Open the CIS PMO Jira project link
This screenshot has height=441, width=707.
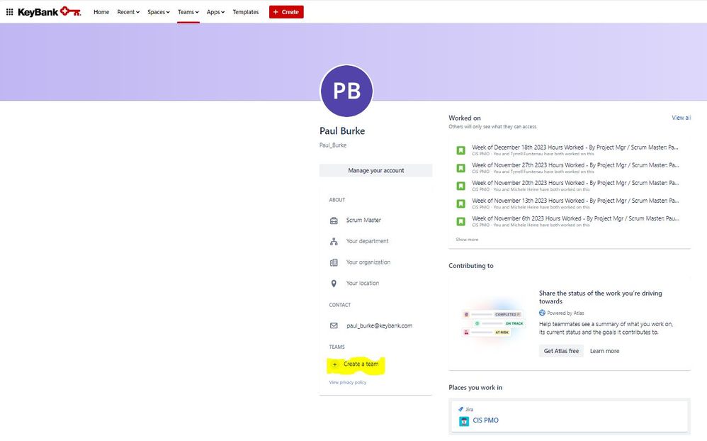click(x=485, y=420)
